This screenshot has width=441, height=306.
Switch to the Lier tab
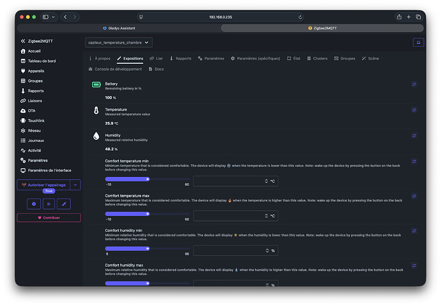pos(157,58)
